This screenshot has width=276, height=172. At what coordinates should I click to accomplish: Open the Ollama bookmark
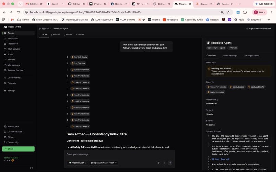[x=154, y=20]
